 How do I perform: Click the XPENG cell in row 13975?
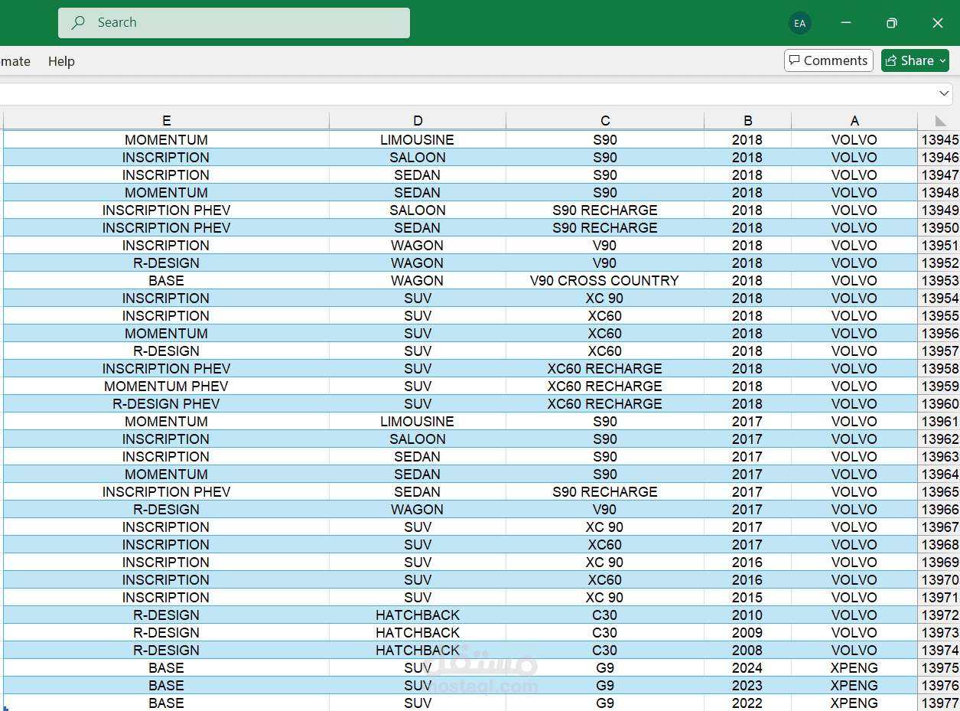[854, 668]
